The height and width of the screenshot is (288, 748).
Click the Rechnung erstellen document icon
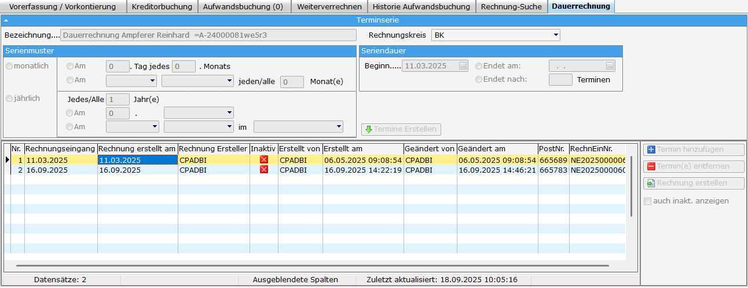coord(651,183)
